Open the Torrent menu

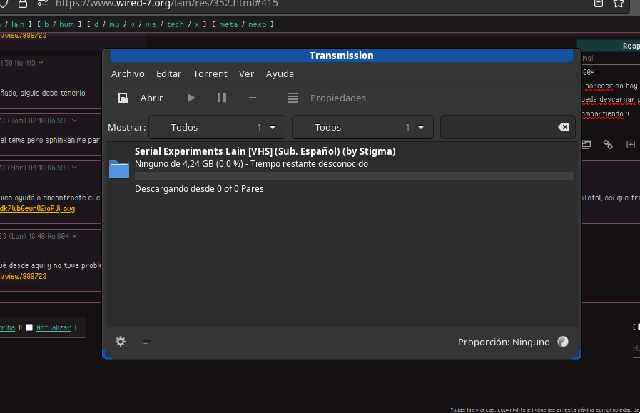tap(210, 74)
